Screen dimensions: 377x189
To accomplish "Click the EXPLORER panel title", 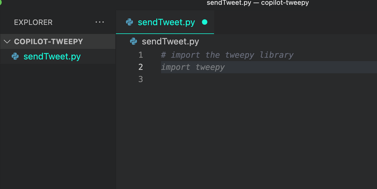I will 33,22.
